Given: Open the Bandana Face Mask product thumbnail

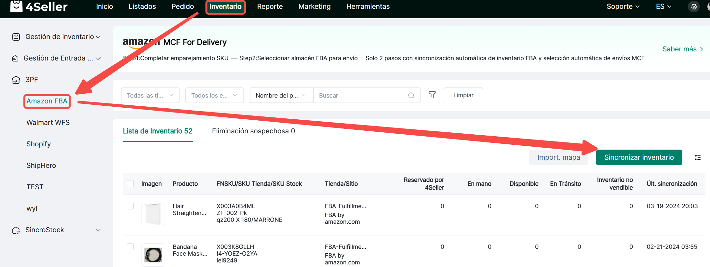Looking at the screenshot, I should pyautogui.click(x=153, y=255).
